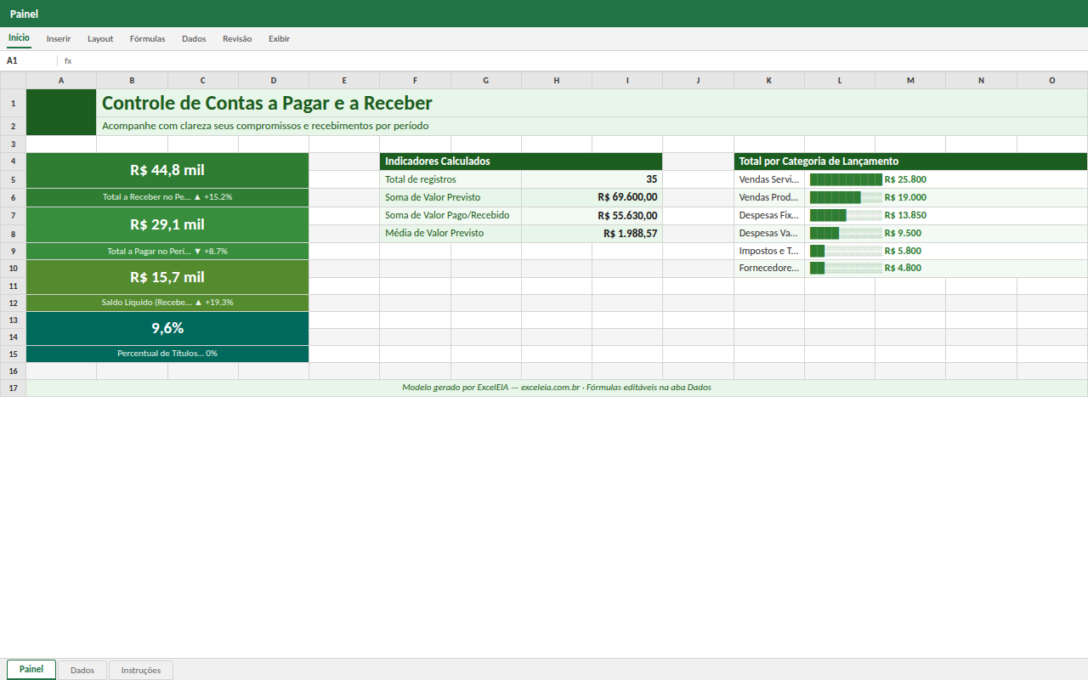Switch to the Layout tab

pos(100,39)
